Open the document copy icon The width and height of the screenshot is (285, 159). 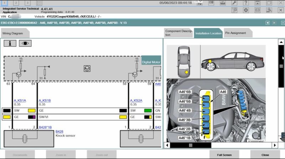click(x=234, y=10)
